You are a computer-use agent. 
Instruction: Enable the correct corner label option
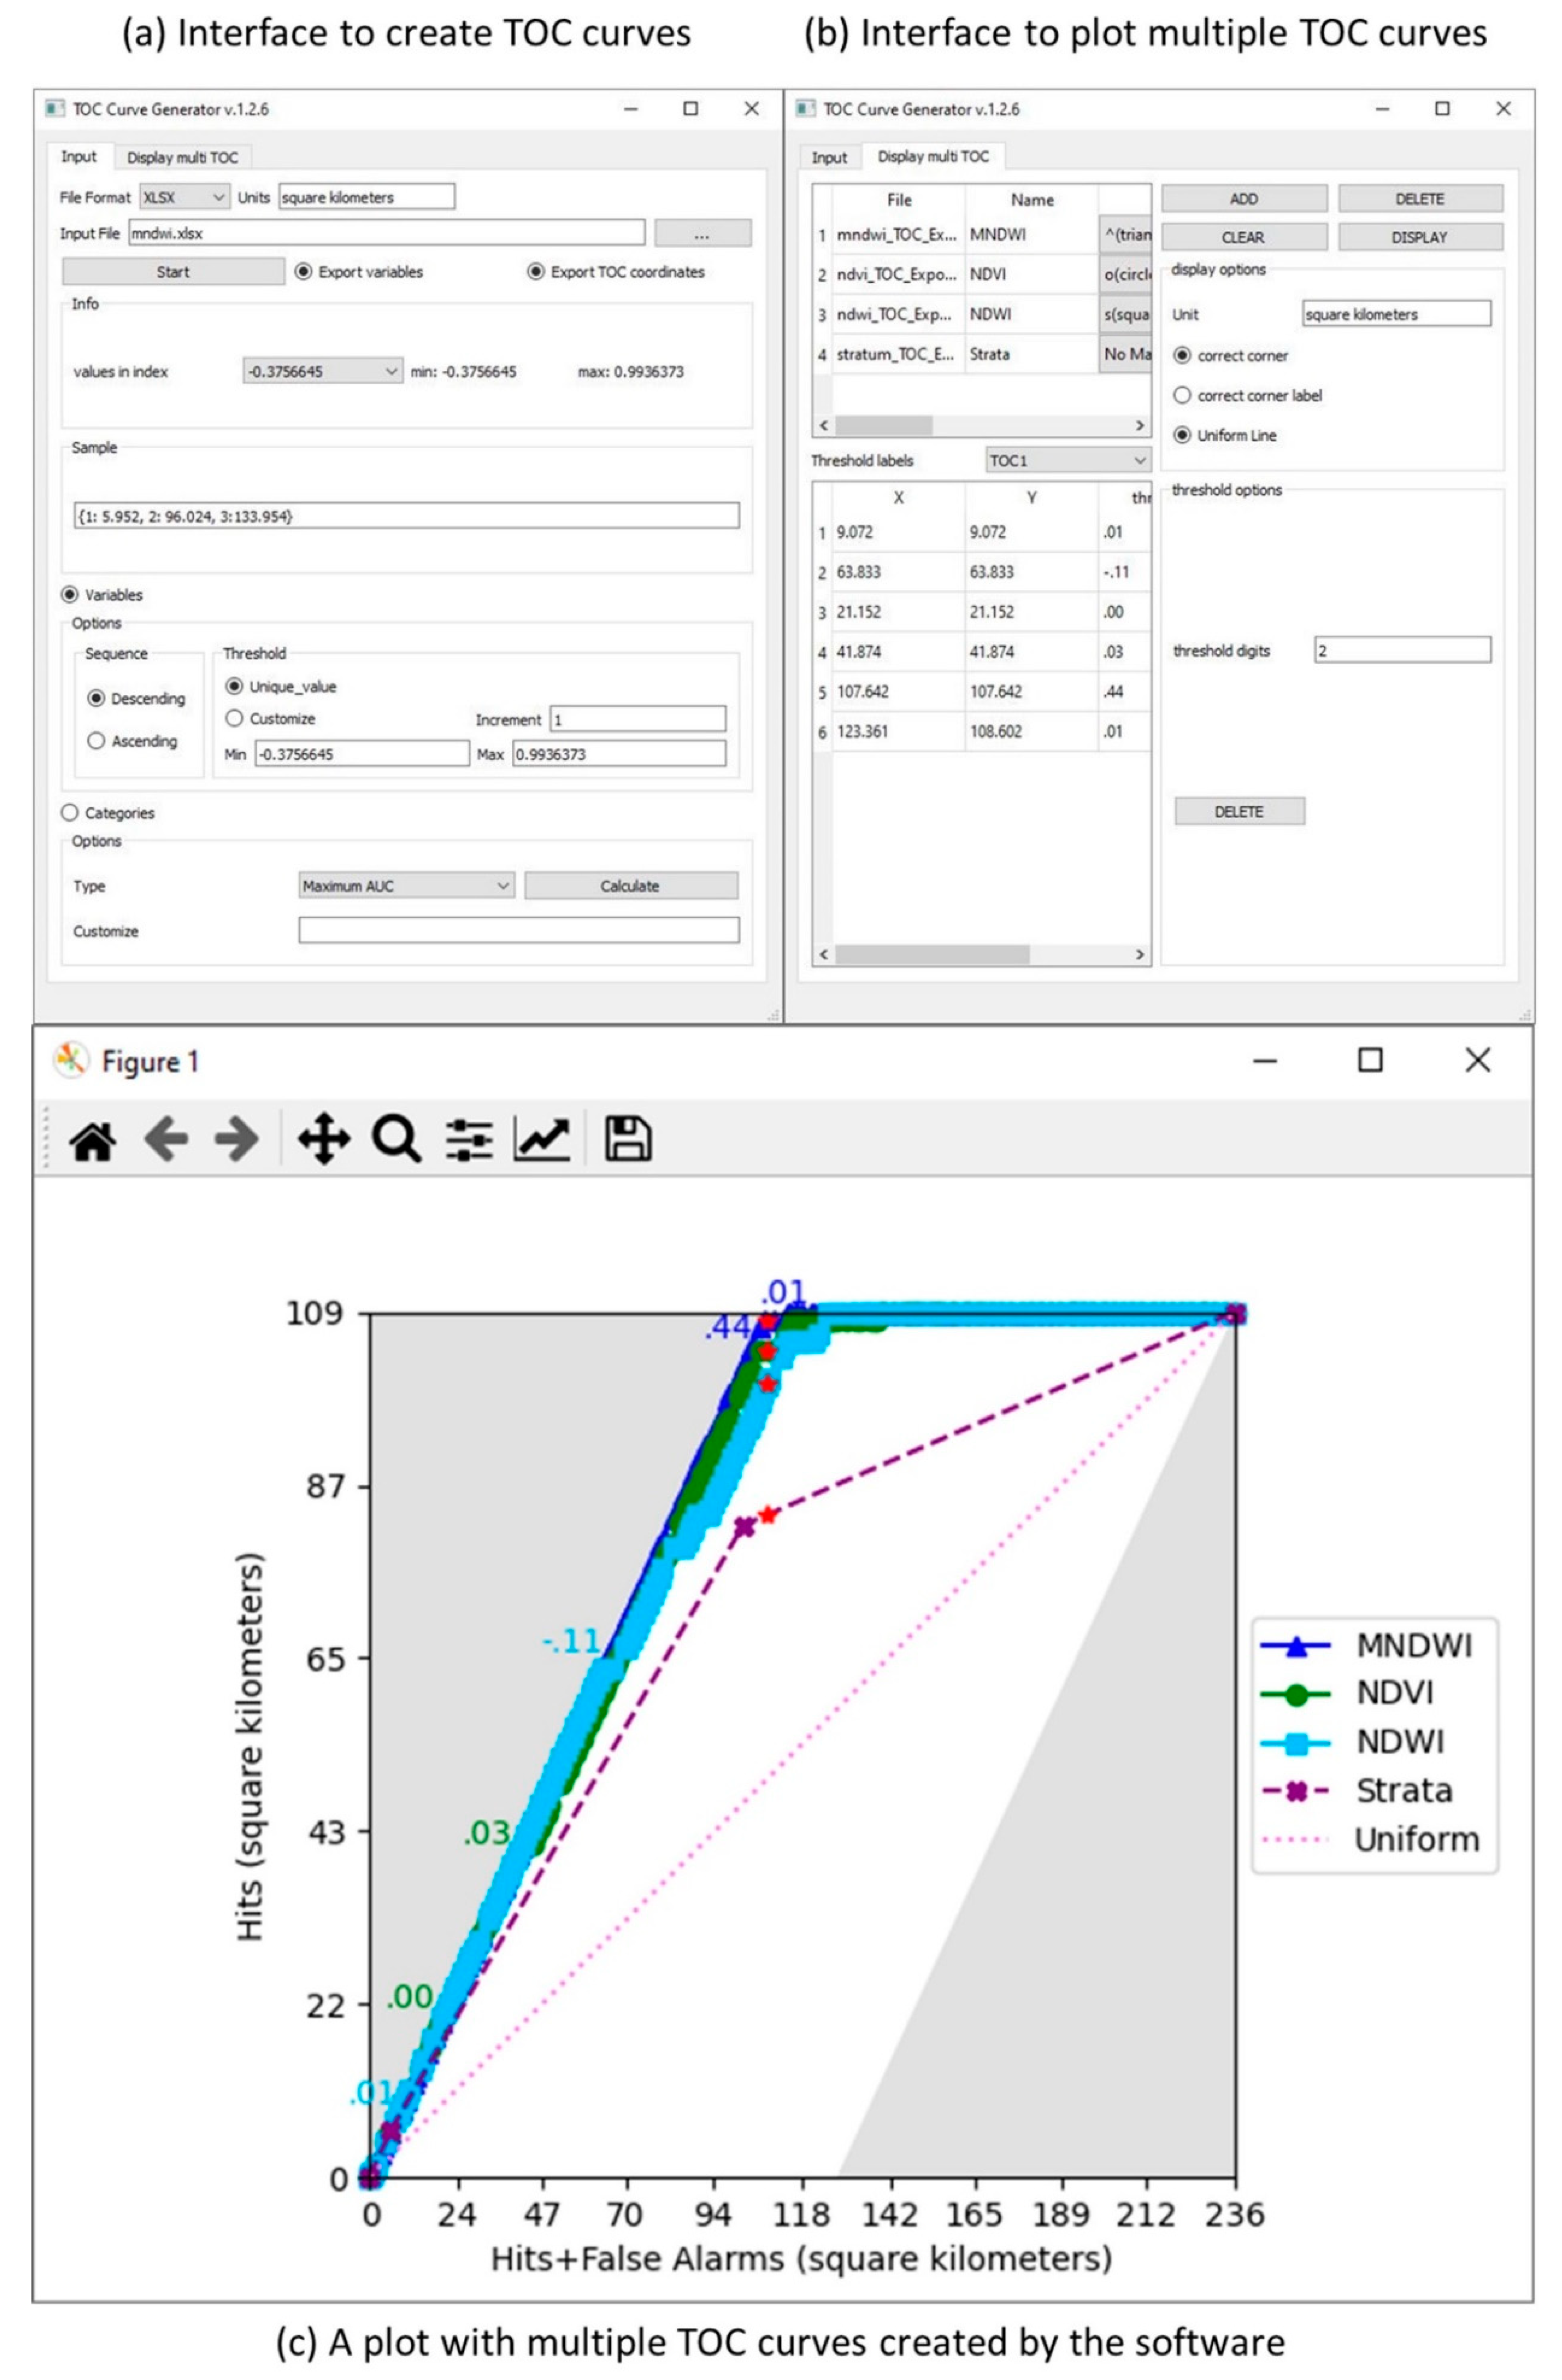1182,396
